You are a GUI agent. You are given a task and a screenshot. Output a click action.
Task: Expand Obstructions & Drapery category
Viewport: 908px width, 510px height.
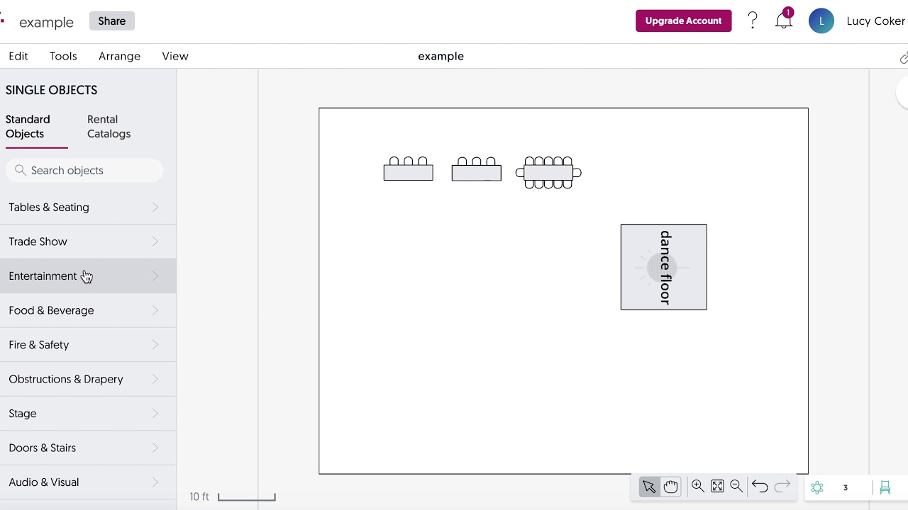(x=88, y=379)
